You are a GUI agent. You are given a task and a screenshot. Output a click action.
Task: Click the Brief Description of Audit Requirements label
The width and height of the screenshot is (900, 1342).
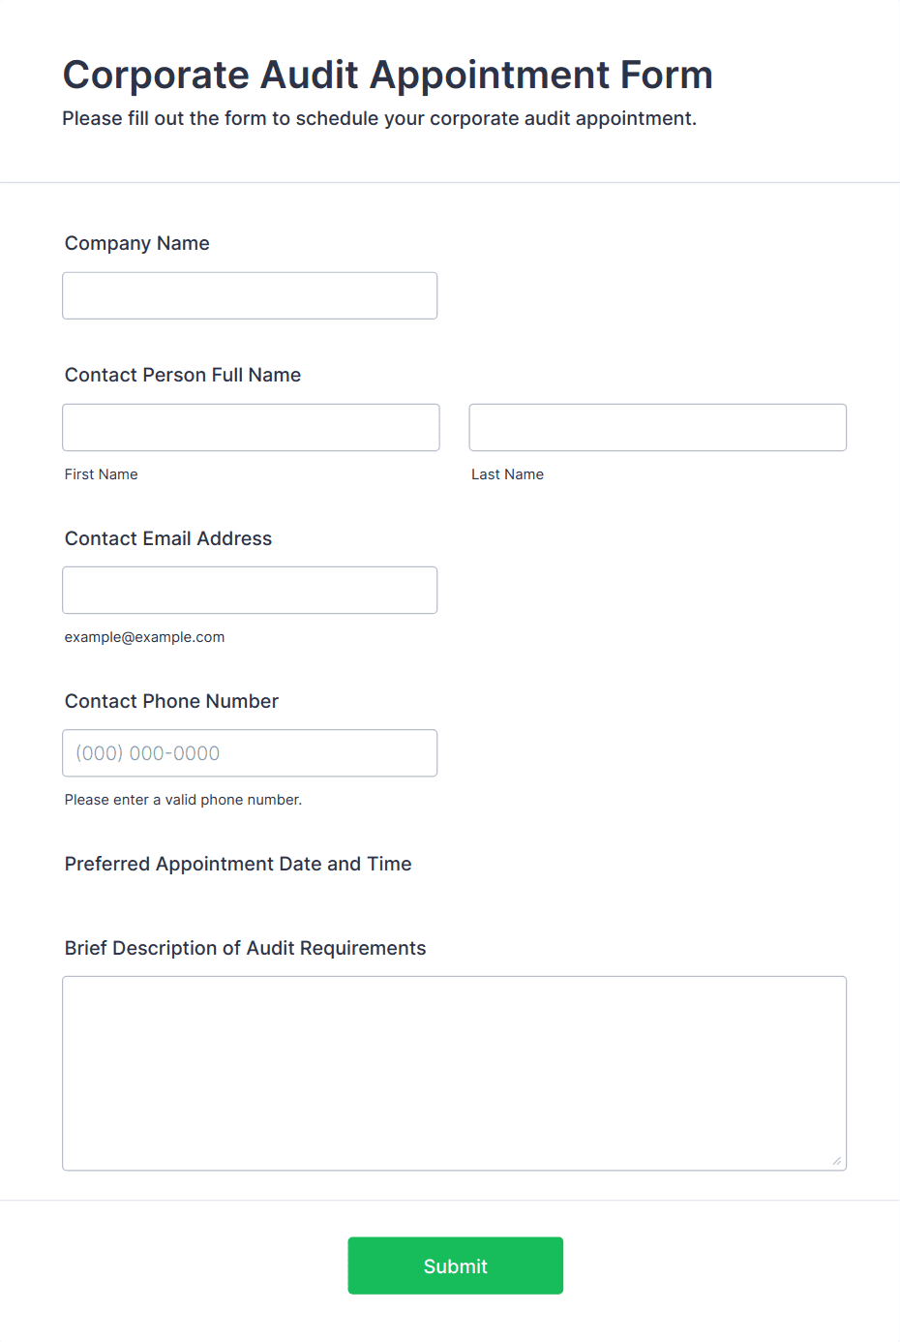click(246, 948)
